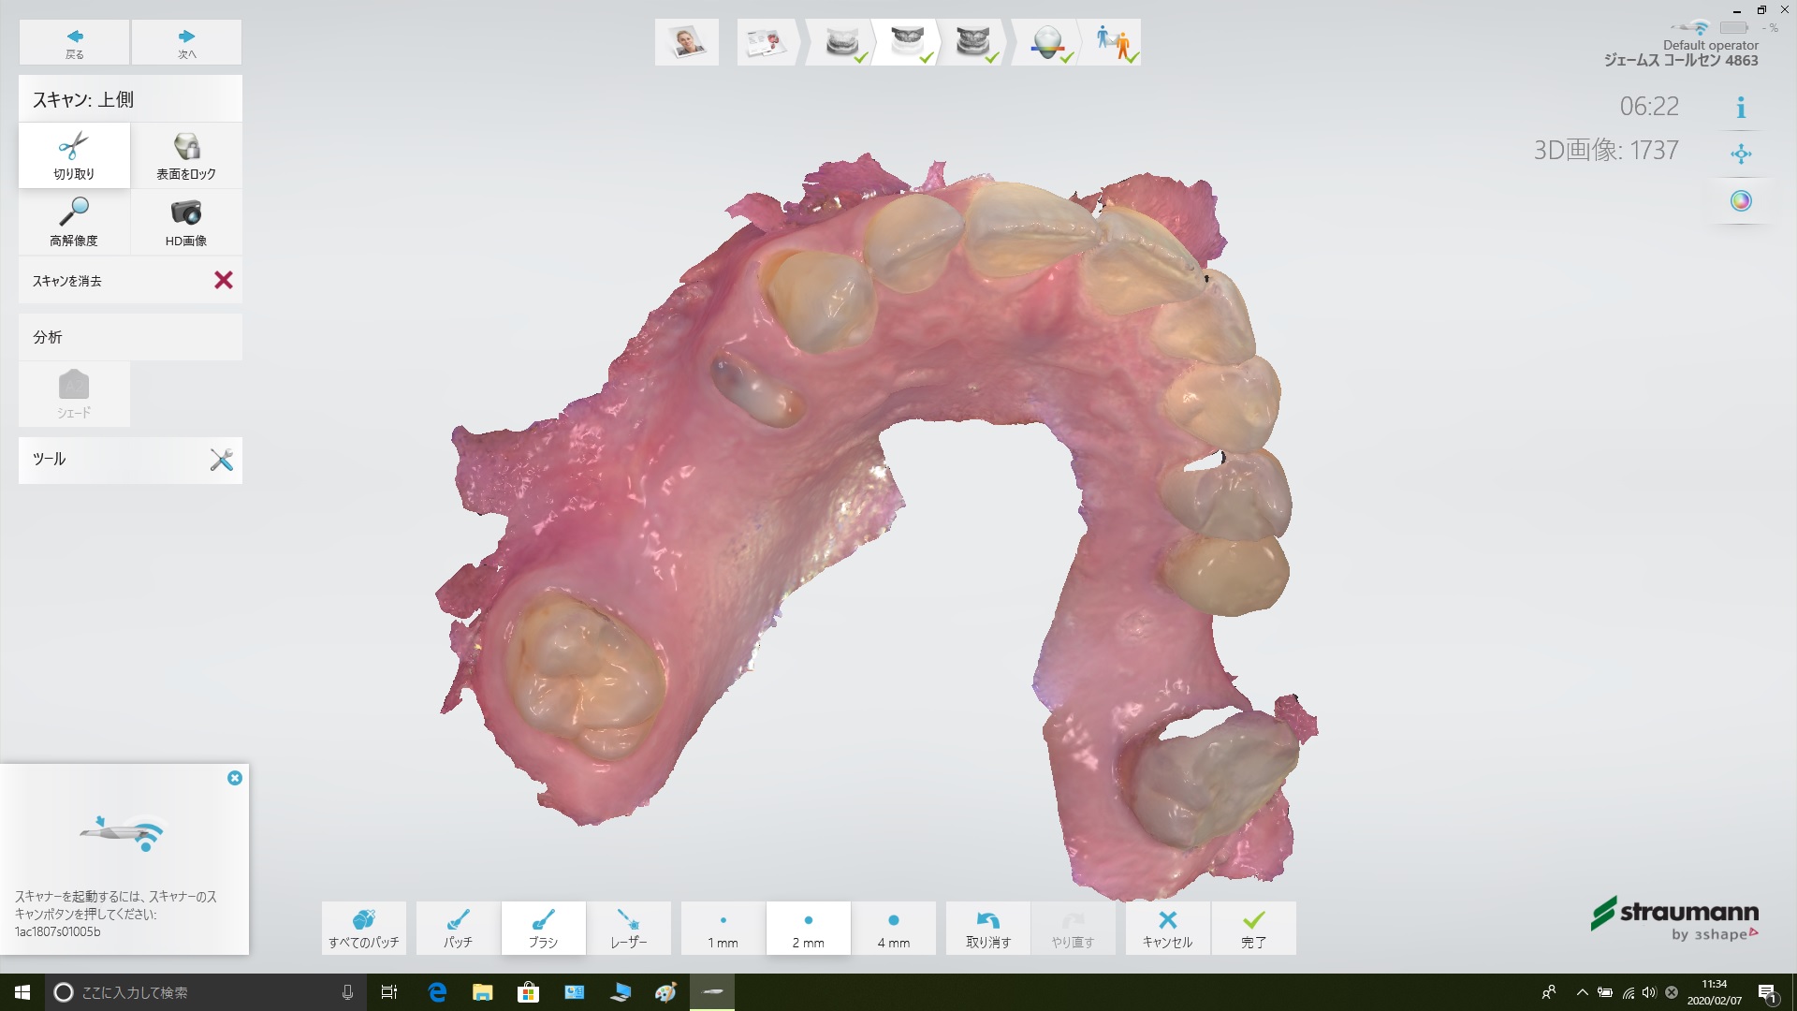Capture an HD画像 with the camera icon
This screenshot has width=1797, height=1011.
pos(186,222)
